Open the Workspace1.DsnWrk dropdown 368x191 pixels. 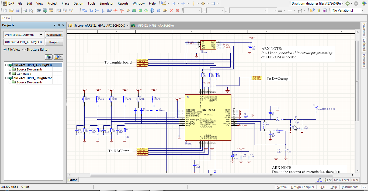41,35
